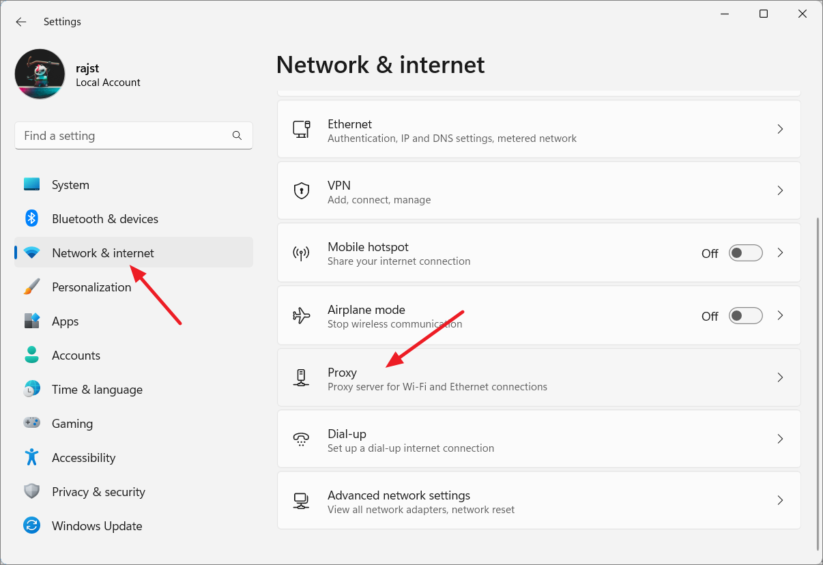Open the VPN title
This screenshot has height=565, width=823.
coord(339,186)
